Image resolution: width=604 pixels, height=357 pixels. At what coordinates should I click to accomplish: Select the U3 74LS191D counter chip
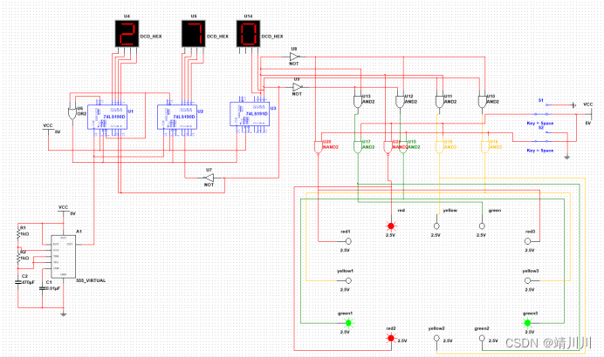(x=250, y=114)
